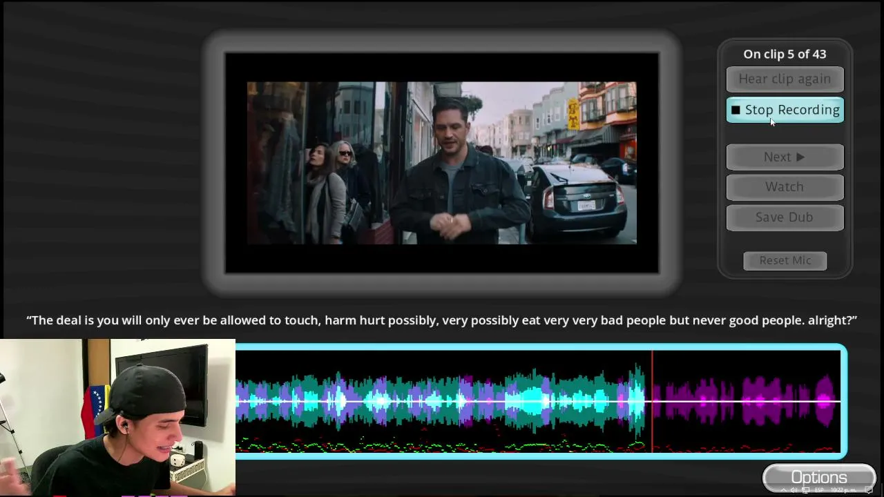The width and height of the screenshot is (884, 497).
Task: Go to the Next clip
Action: point(785,157)
